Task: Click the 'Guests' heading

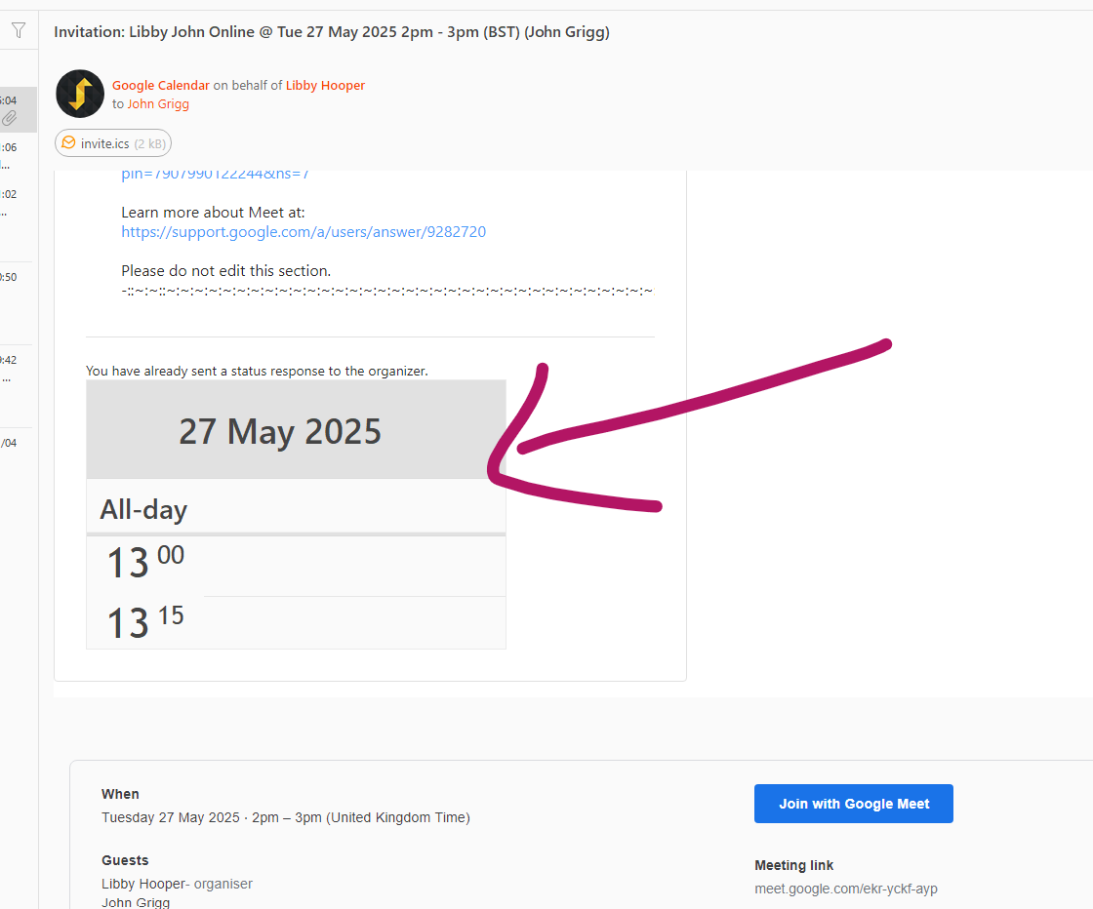Action: 125,860
